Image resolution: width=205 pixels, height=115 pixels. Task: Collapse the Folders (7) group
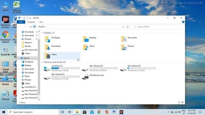(43, 33)
